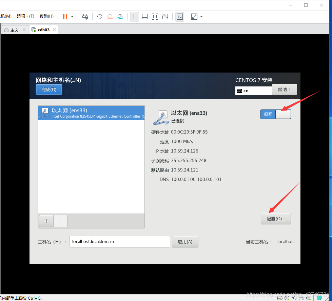The height and width of the screenshot is (301, 332).
Task: Minimize the VMware window
Action: [x=291, y=5]
